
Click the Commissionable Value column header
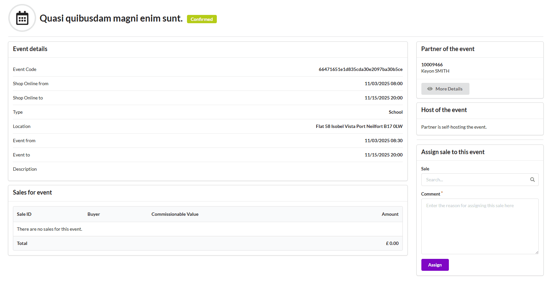click(175, 214)
